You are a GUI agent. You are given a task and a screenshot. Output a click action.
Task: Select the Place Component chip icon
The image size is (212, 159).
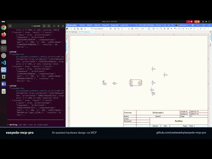click(154, 29)
